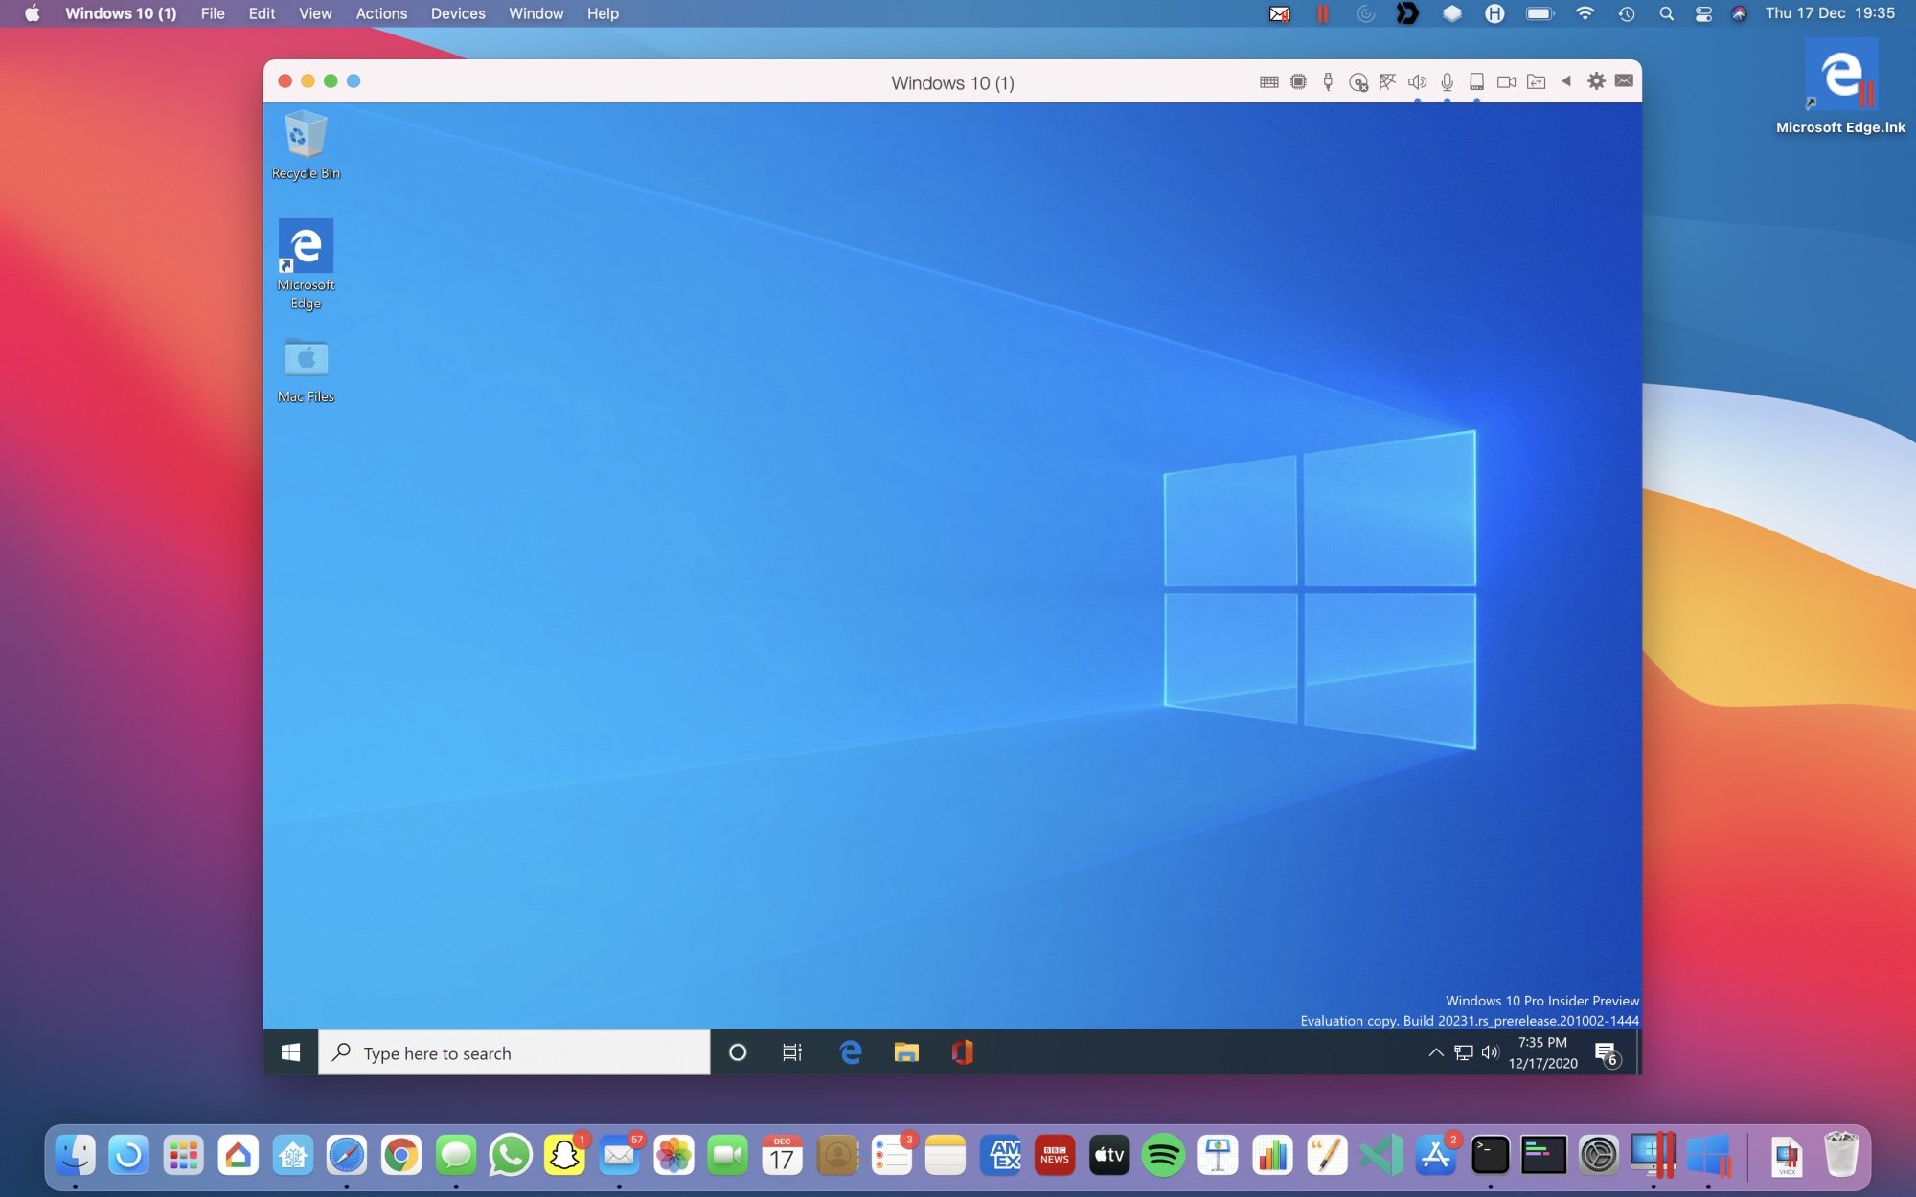This screenshot has width=1916, height=1197.
Task: Toggle Task View on the Windows taskbar
Action: 793,1052
